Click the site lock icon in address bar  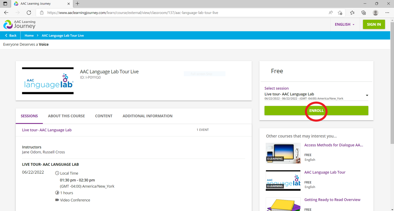(x=42, y=13)
